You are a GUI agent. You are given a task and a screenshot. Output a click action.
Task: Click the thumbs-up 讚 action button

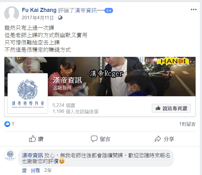pyautogui.click(x=36, y=139)
